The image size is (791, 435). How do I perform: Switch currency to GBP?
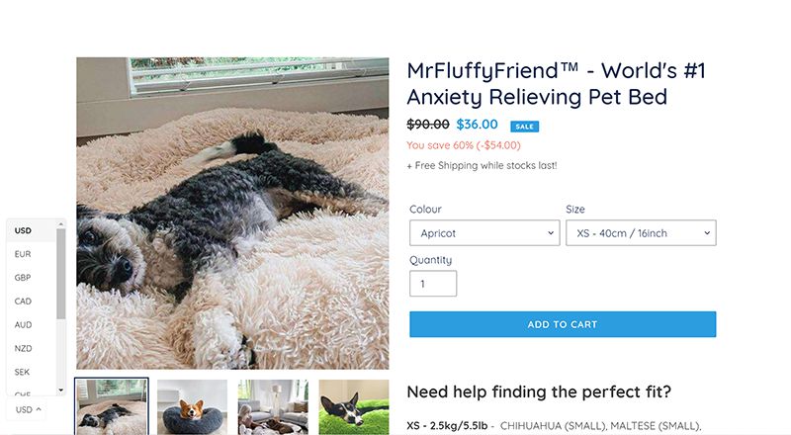(x=24, y=278)
